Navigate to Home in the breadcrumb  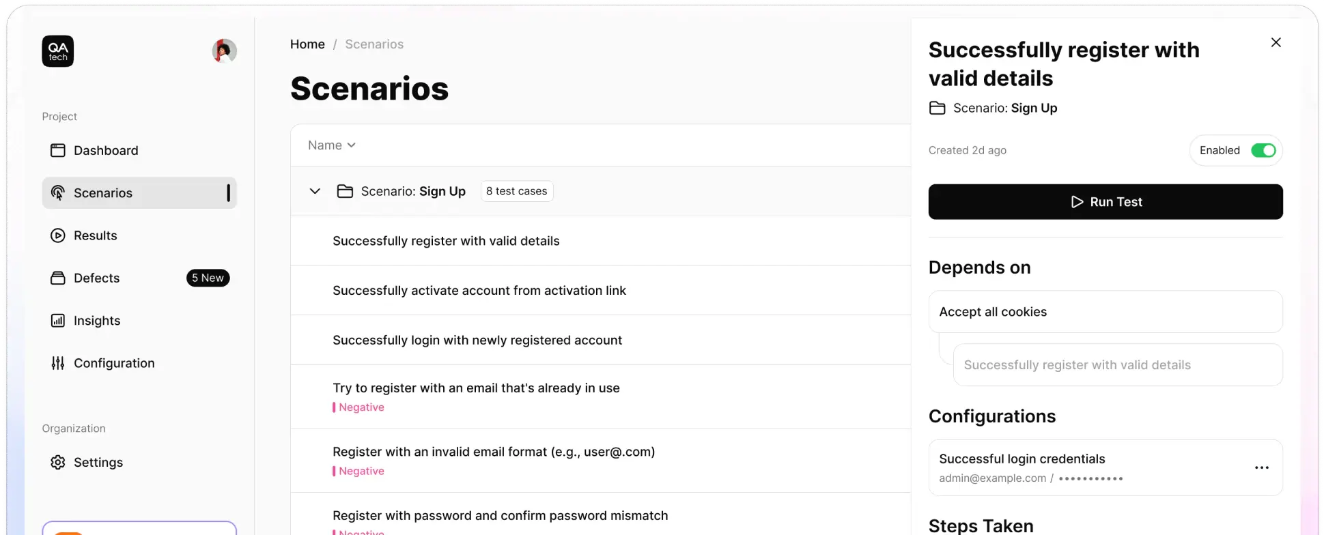click(x=307, y=44)
